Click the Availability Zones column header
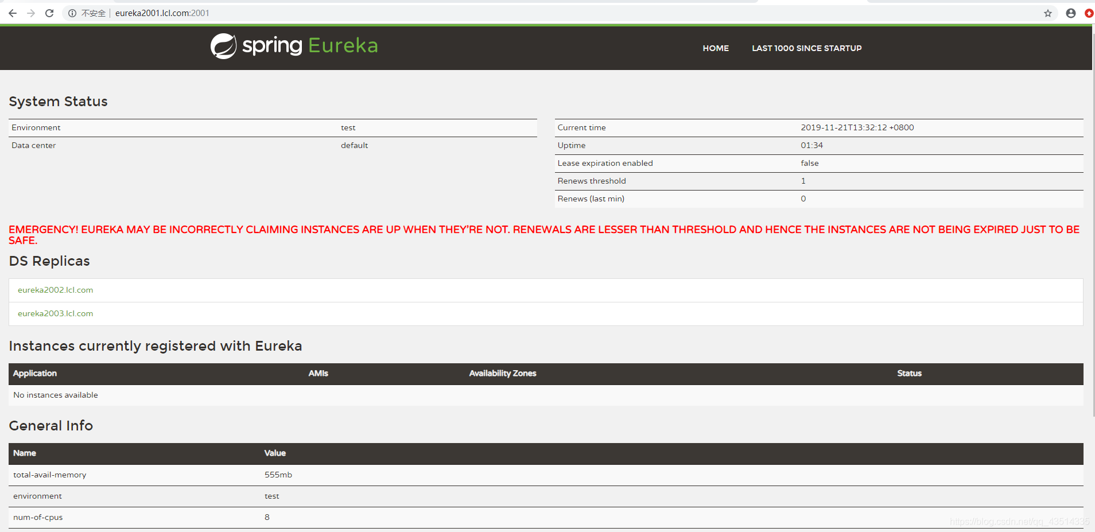1095x532 pixels. tap(503, 373)
